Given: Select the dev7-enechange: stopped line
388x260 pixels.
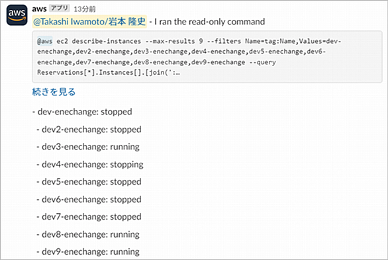Looking at the screenshot, I should [89, 217].
